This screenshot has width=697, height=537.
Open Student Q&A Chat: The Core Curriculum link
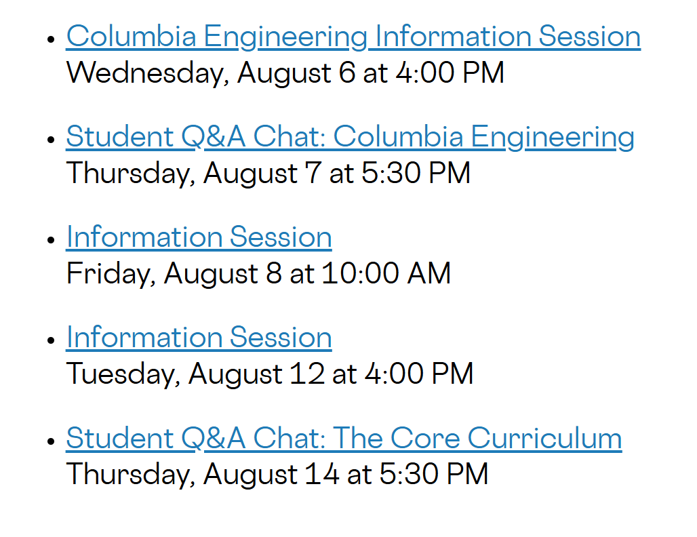tap(344, 438)
